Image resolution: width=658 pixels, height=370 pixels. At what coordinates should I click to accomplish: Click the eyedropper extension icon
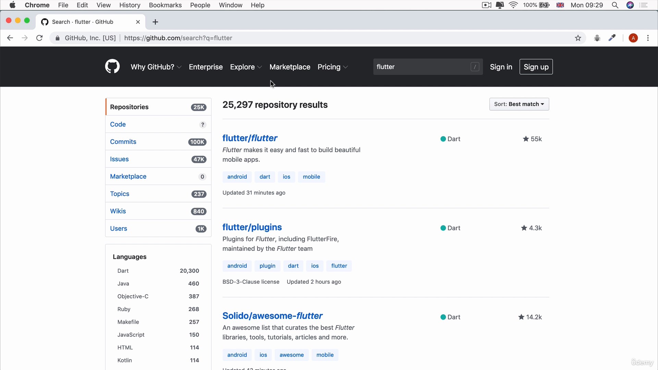point(612,38)
